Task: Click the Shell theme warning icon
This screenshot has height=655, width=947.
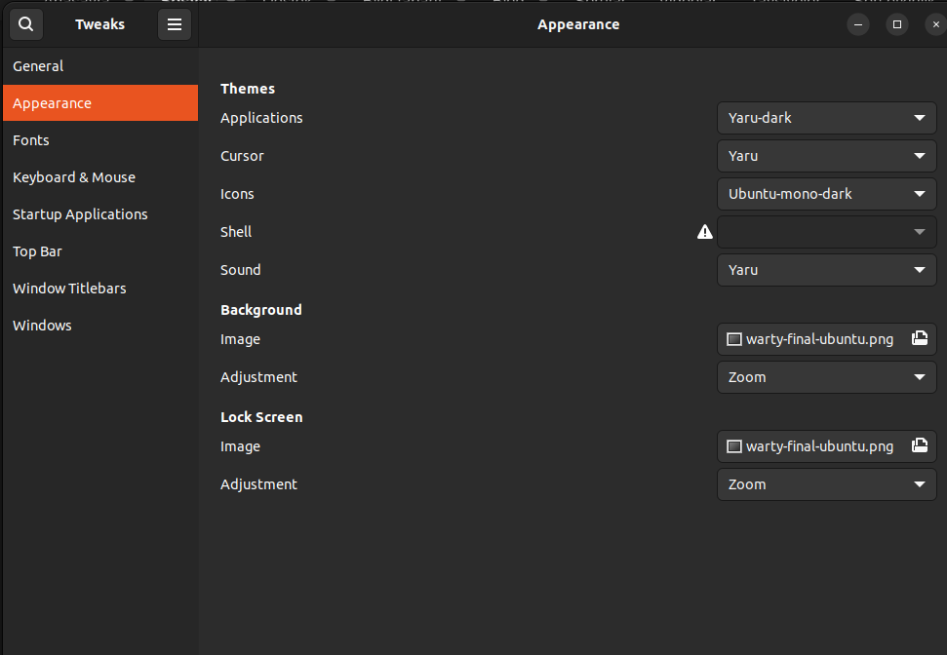Action: click(704, 232)
